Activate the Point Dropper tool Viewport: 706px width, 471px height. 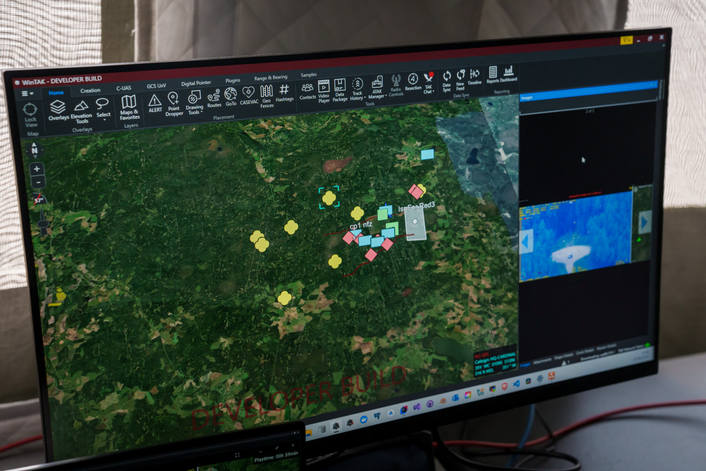(174, 103)
